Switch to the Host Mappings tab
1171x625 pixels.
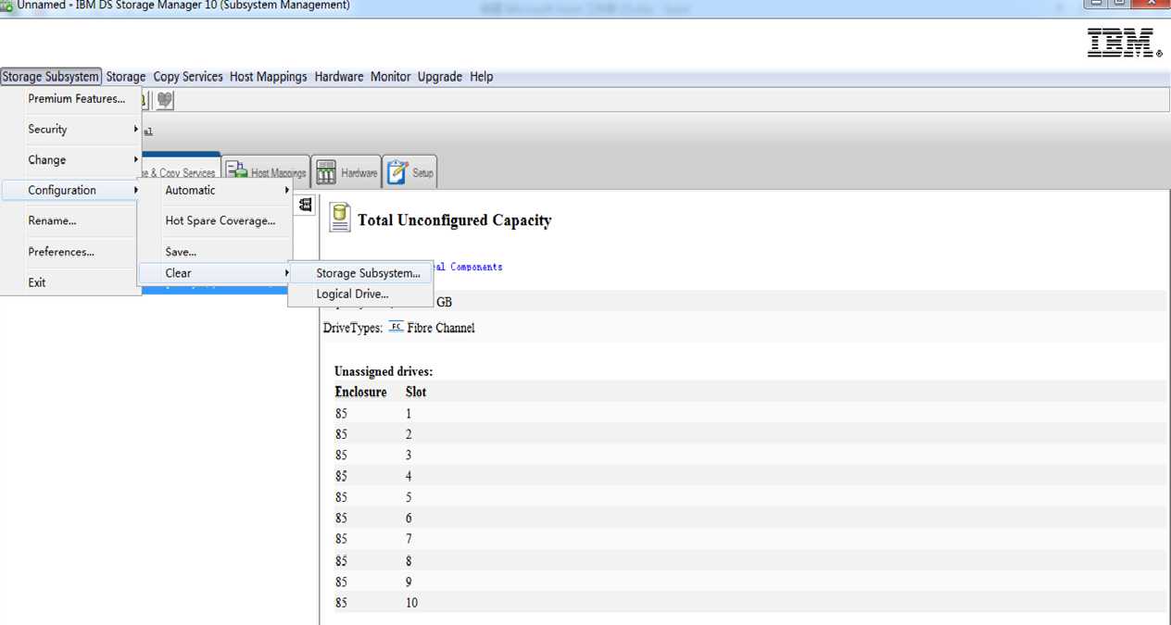266,172
